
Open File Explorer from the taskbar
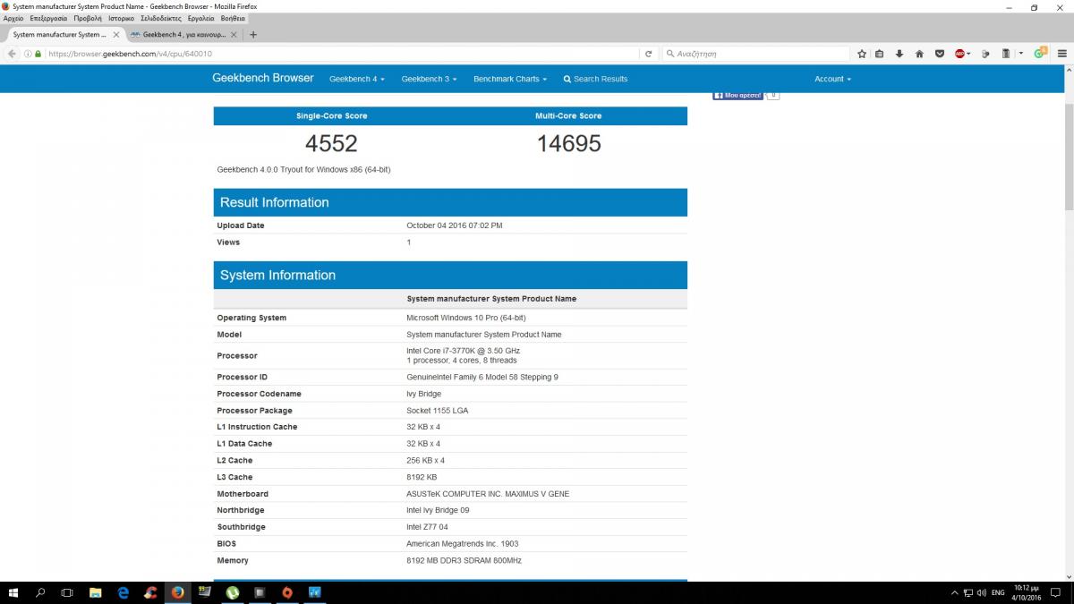(x=96, y=592)
